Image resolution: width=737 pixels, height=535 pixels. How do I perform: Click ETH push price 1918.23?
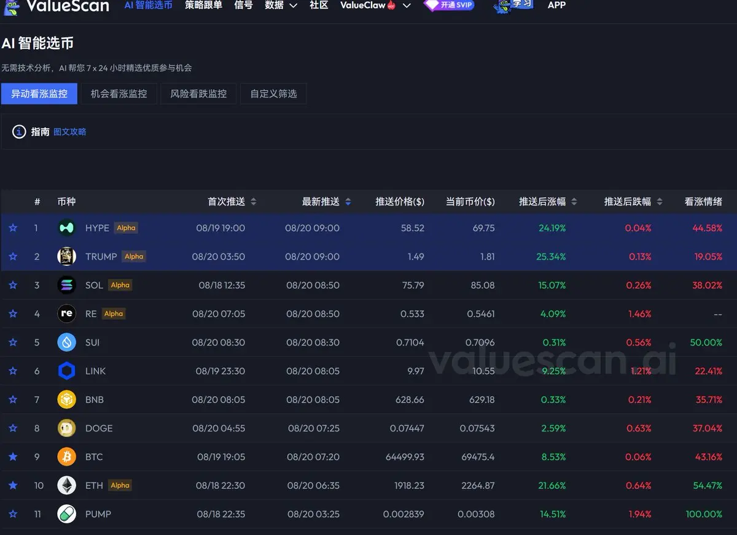(409, 485)
